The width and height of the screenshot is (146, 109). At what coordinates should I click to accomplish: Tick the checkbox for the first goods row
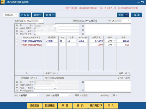(x=17, y=41)
